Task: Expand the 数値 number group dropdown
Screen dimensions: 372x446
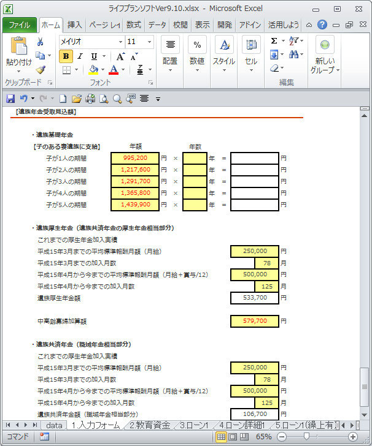Action: (197, 70)
